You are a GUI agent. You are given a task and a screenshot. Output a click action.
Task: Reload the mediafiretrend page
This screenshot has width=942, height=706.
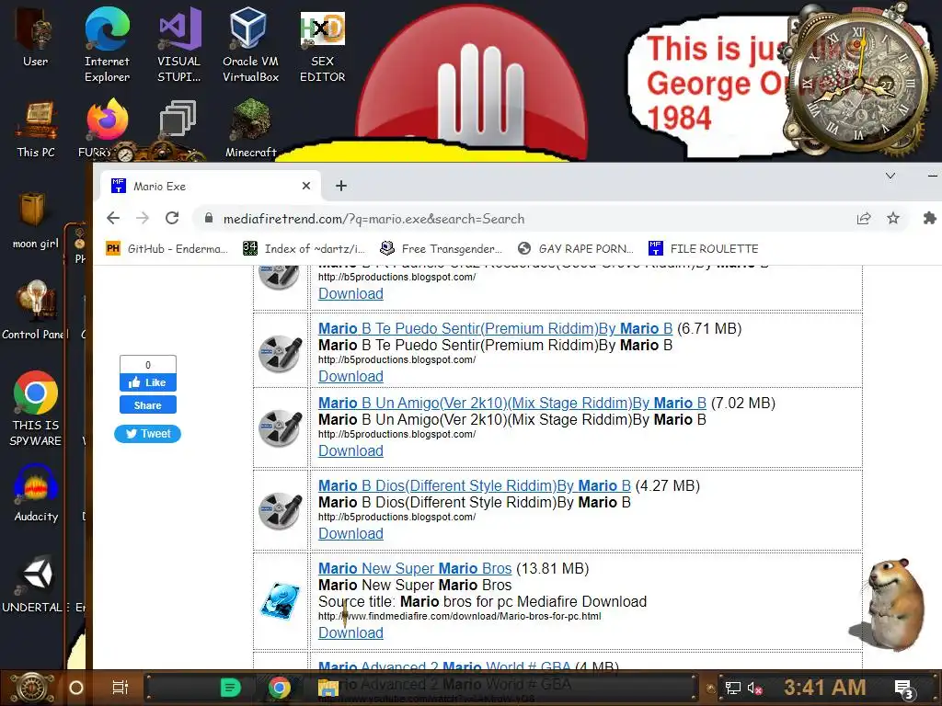[x=172, y=219]
